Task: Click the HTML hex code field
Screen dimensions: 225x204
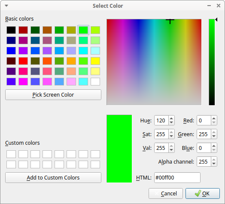Action: [x=177, y=177]
